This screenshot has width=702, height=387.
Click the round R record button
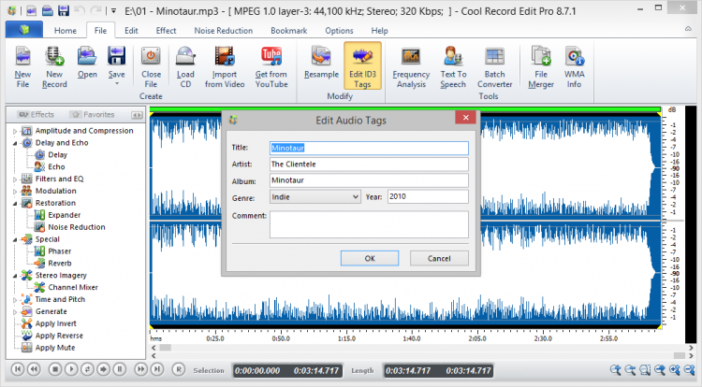(179, 369)
